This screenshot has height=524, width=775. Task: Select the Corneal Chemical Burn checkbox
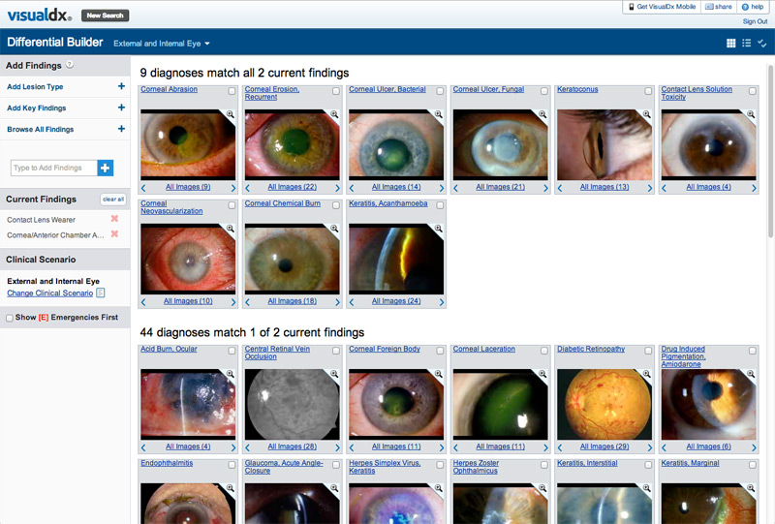point(336,205)
